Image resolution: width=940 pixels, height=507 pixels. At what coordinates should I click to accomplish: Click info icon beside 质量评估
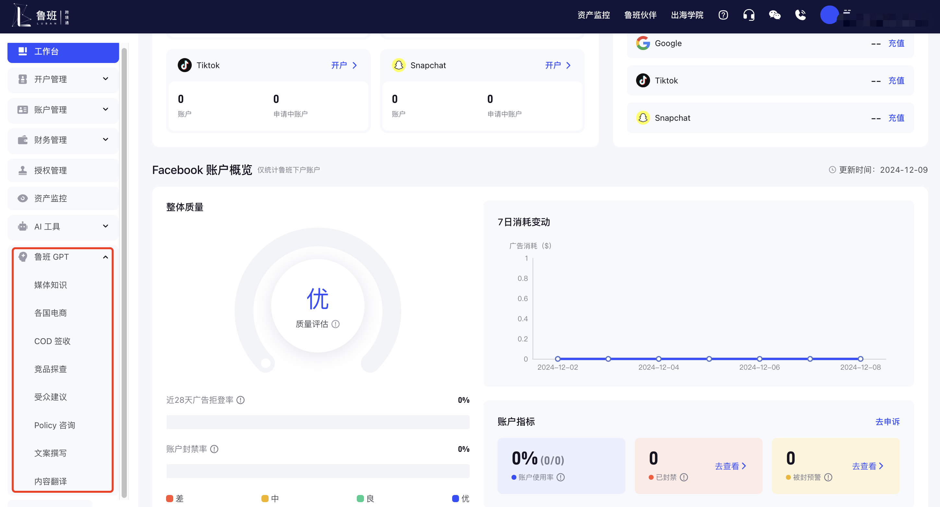335,324
